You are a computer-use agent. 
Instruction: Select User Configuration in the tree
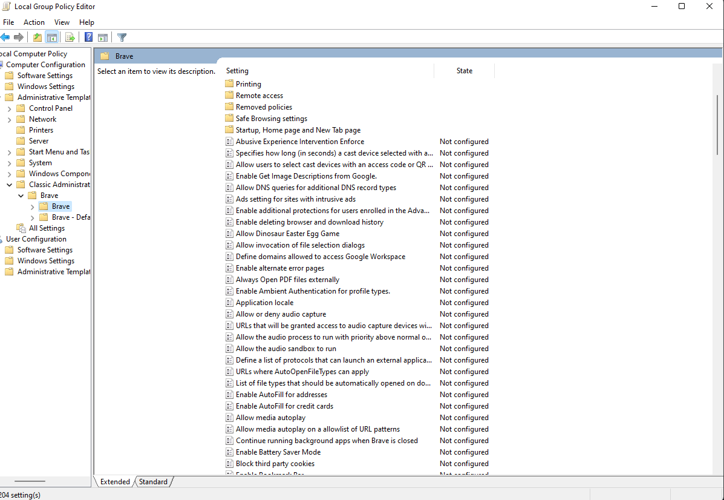click(36, 239)
